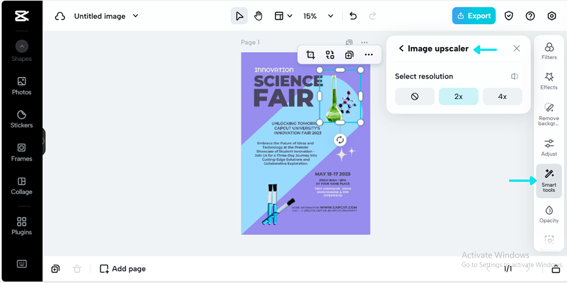Viewport: 567px width, 283px height.
Task: Click the Export button
Action: coord(473,16)
